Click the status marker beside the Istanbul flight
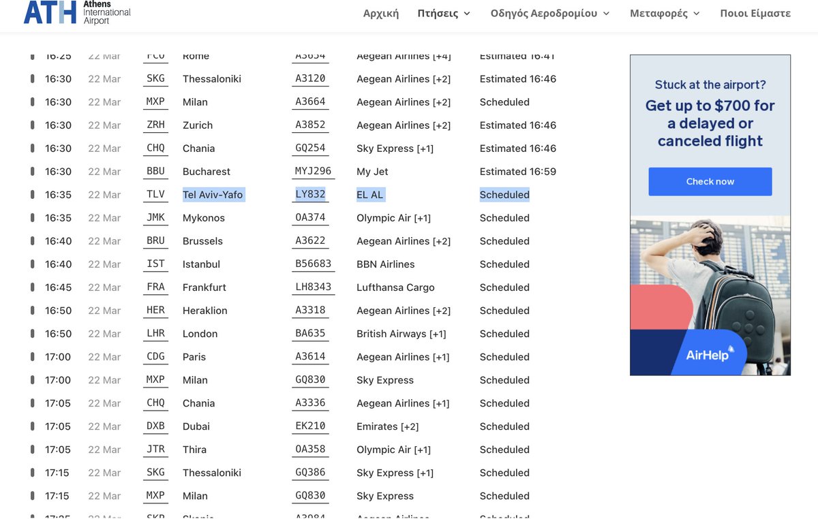This screenshot has height=519, width=818. click(32, 264)
